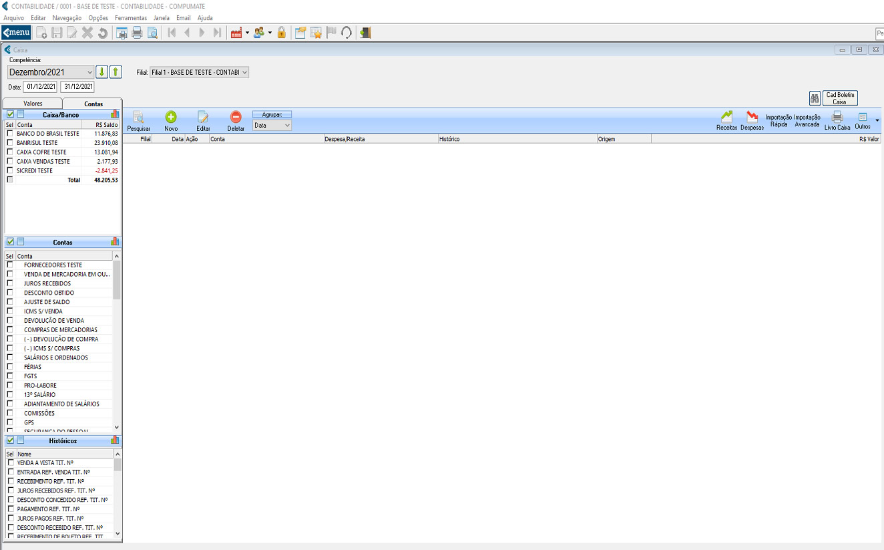Image resolution: width=884 pixels, height=550 pixels.
Task: Click the Cad Boletim Caixa button
Action: click(840, 98)
